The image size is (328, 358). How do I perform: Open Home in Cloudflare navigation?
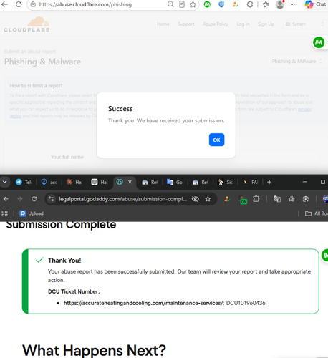(x=163, y=24)
